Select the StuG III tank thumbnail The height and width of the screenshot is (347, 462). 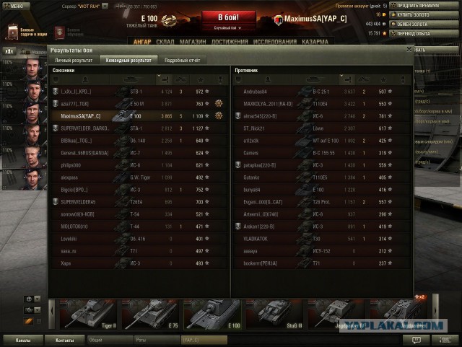[x=274, y=315]
